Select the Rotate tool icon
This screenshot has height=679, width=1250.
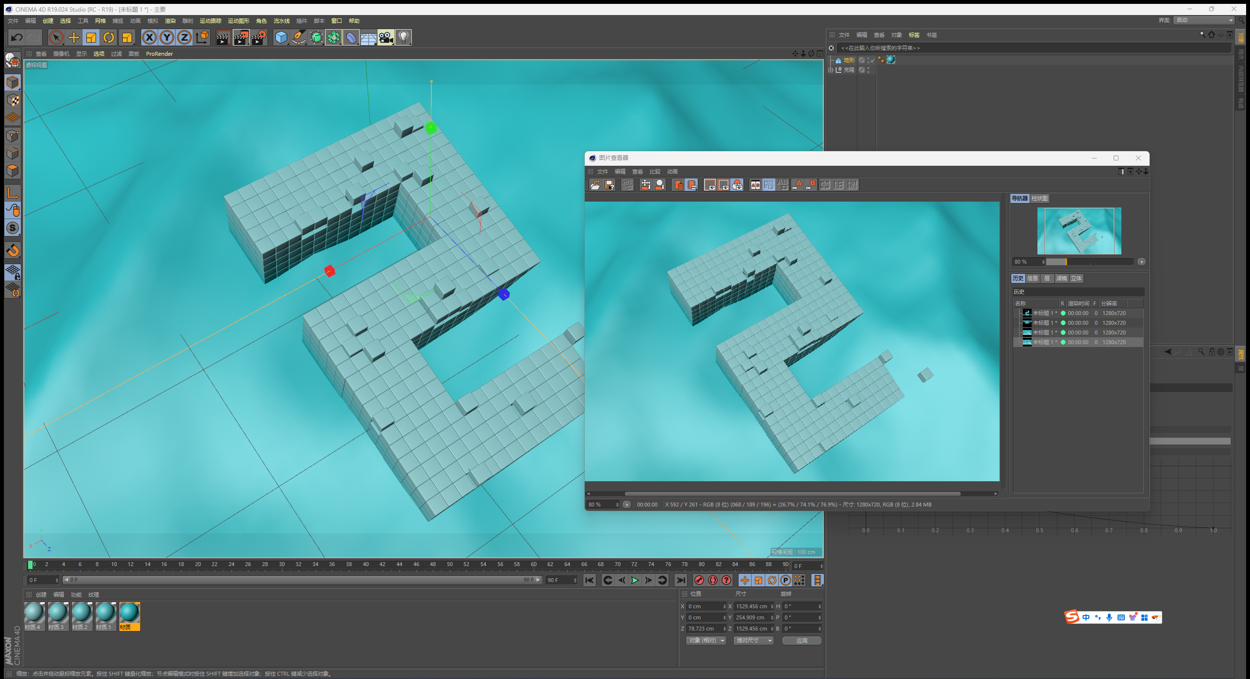109,37
